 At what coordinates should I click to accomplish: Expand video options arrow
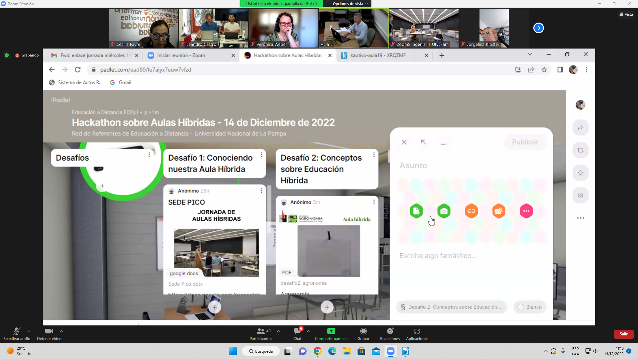coord(61,331)
